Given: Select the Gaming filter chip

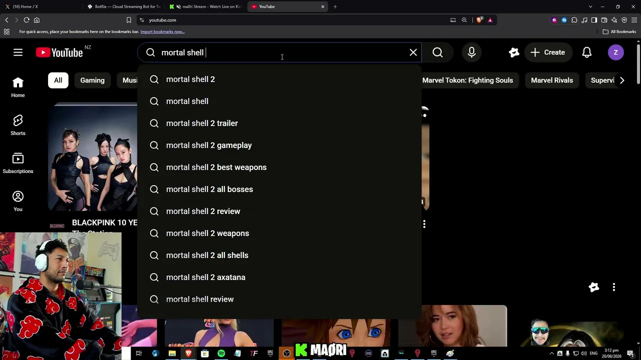Looking at the screenshot, I should point(92,80).
